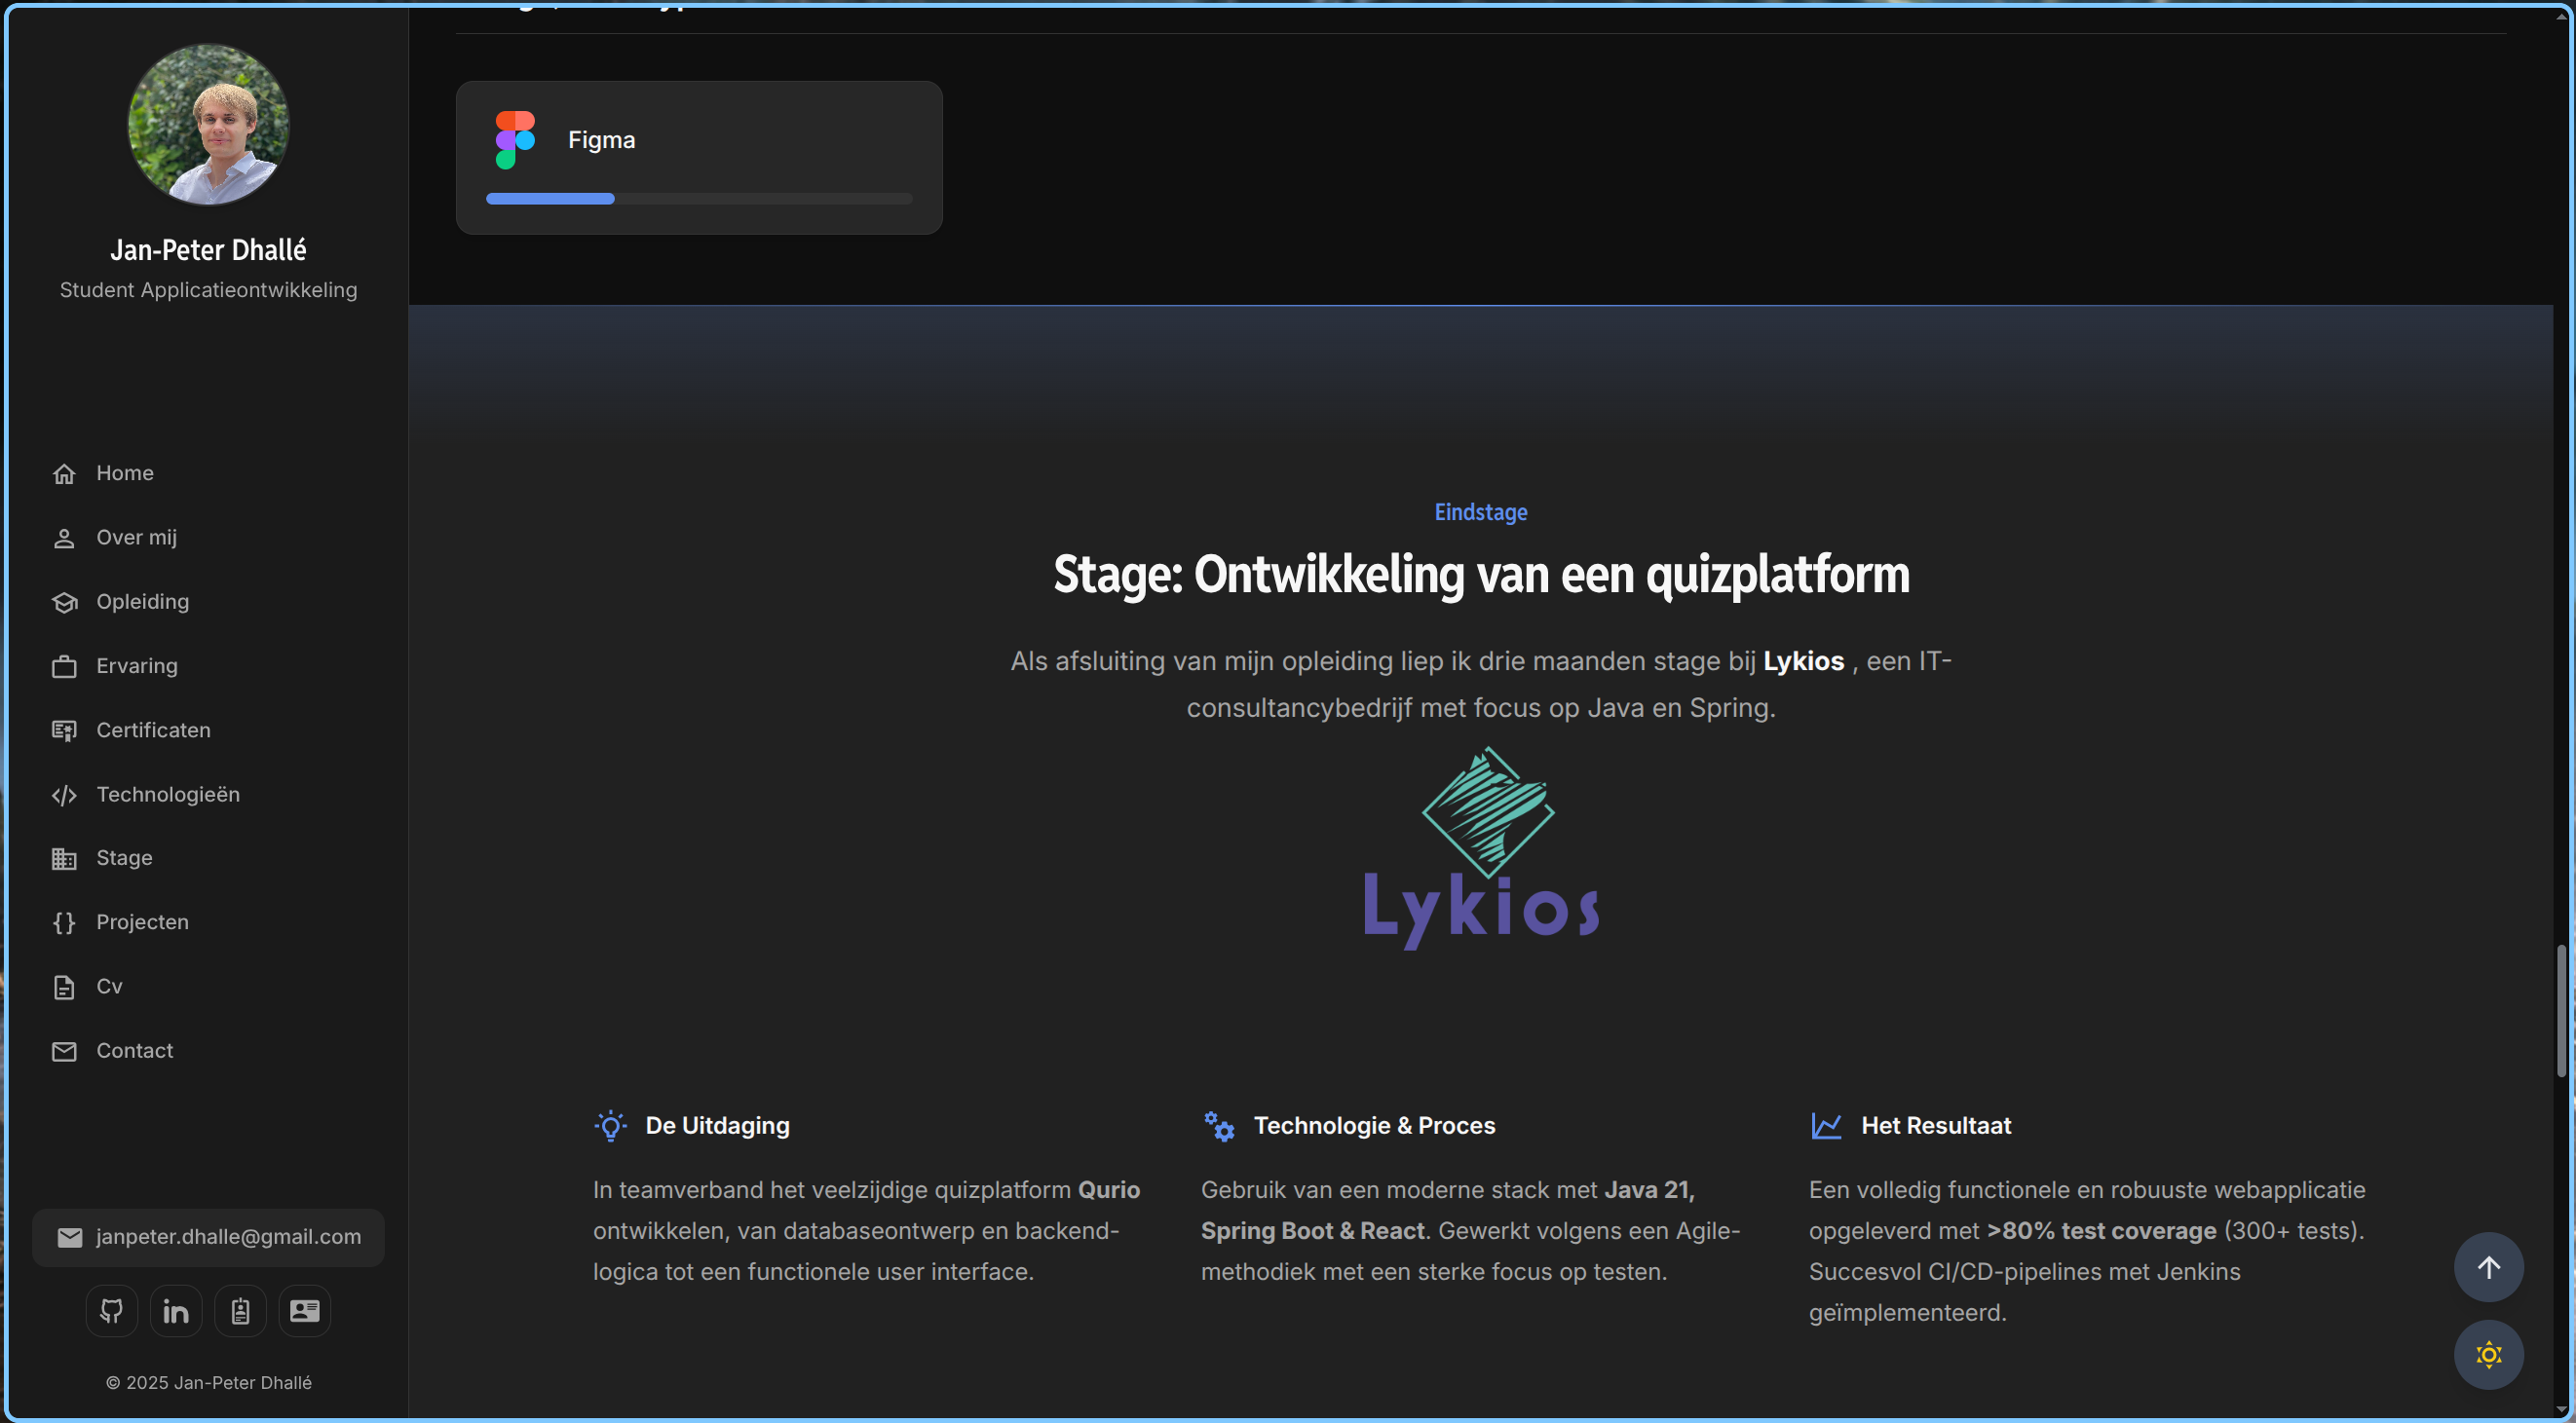
Task: Click the curly braces icon for Projecten
Action: coord(64,923)
